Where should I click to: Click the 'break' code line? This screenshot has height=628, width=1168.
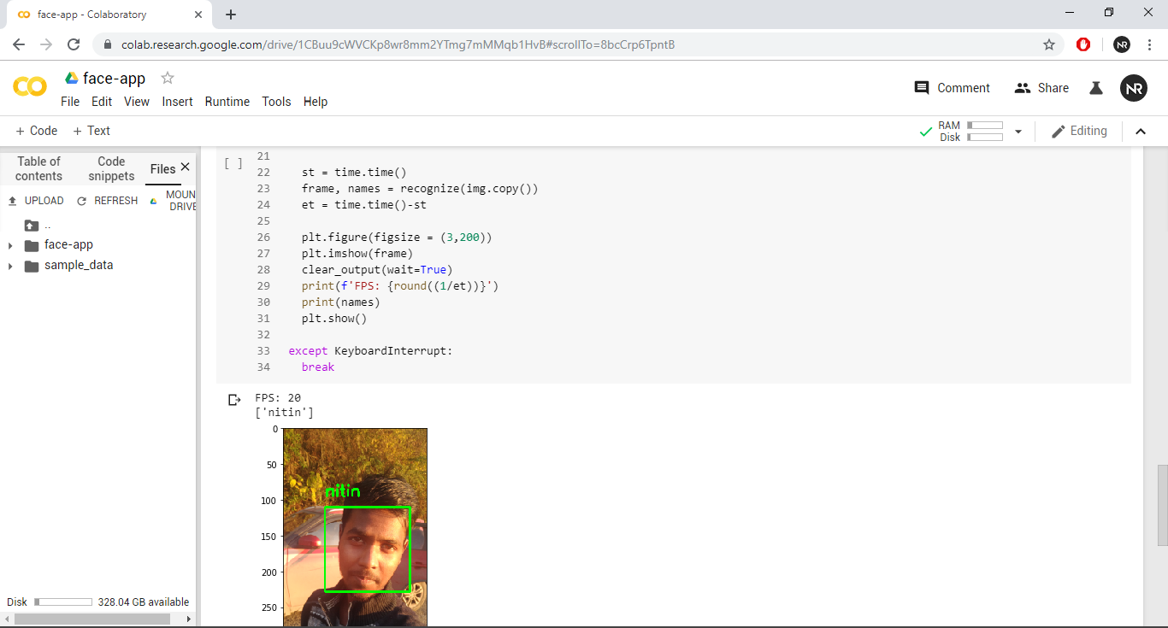[x=318, y=367]
